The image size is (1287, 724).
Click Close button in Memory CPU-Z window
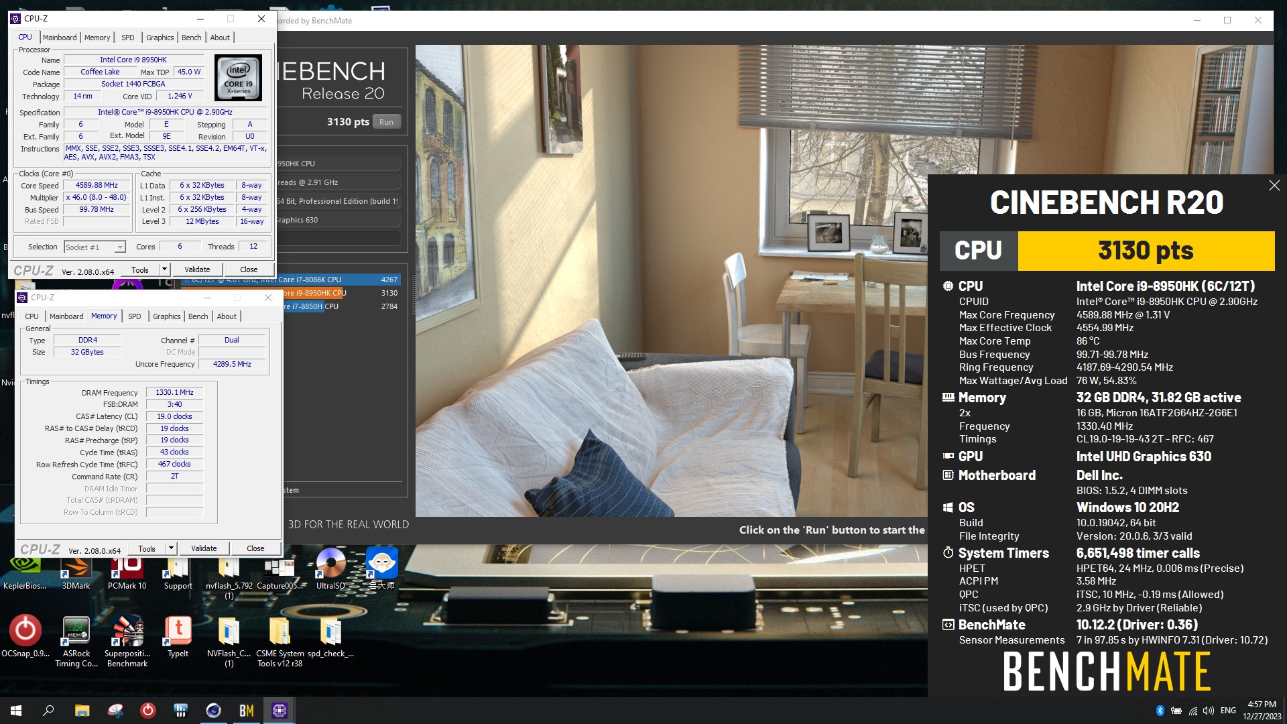[x=255, y=548]
